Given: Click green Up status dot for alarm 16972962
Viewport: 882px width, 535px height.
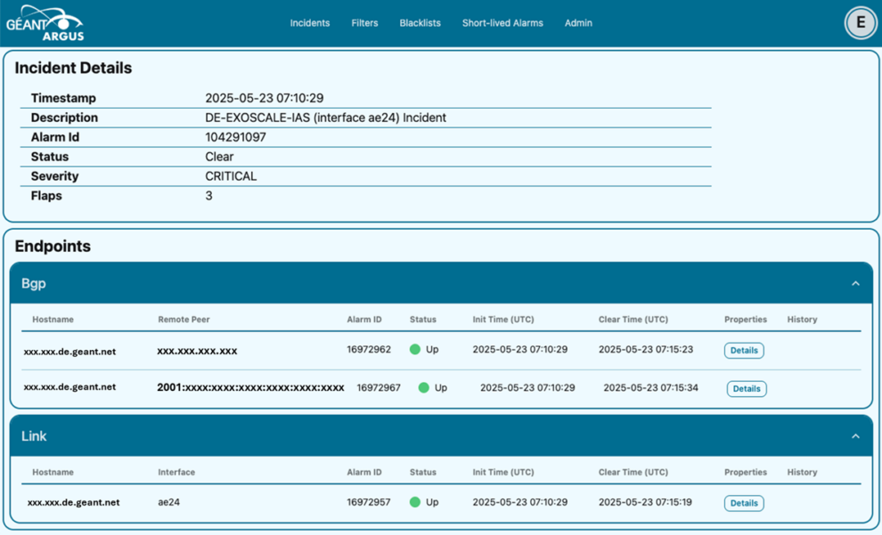Looking at the screenshot, I should click(415, 350).
